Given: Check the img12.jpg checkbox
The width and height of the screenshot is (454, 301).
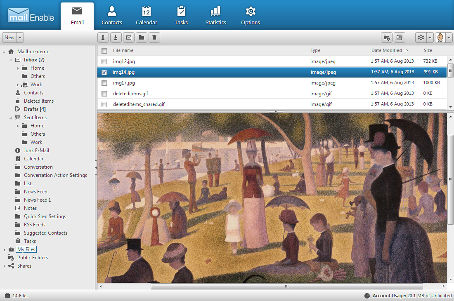Looking at the screenshot, I should coord(104,61).
